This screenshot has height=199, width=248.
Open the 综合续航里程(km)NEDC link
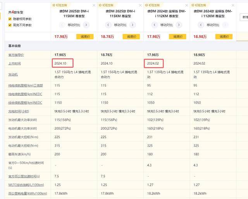point(25,103)
